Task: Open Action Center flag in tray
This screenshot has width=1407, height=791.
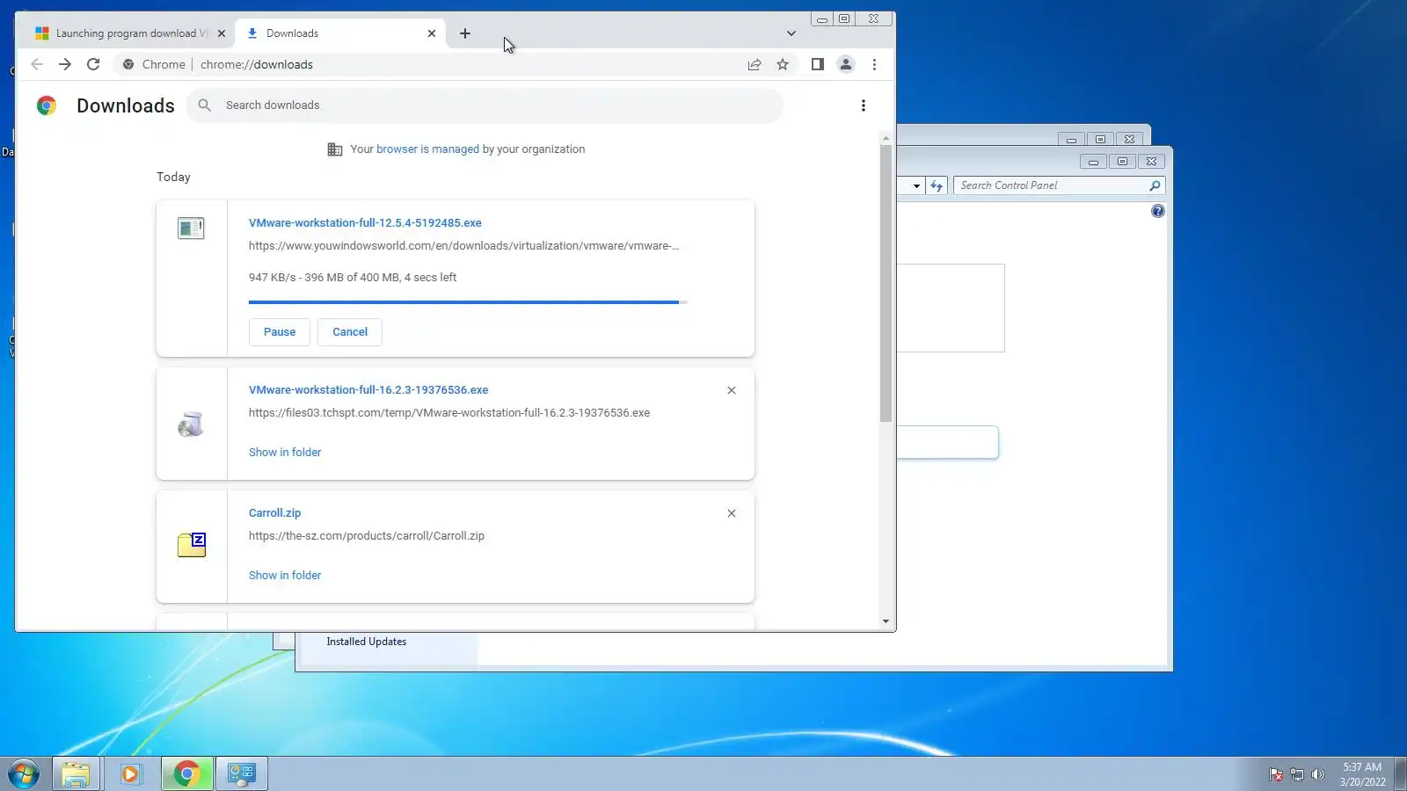Action: pyautogui.click(x=1276, y=774)
